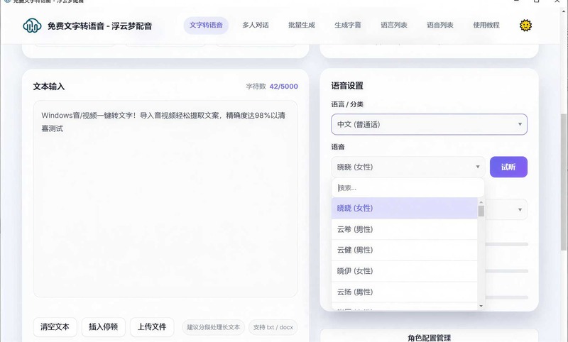Select 云希 (男性) voice option
Image resolution: width=568 pixels, height=342 pixels.
point(404,229)
